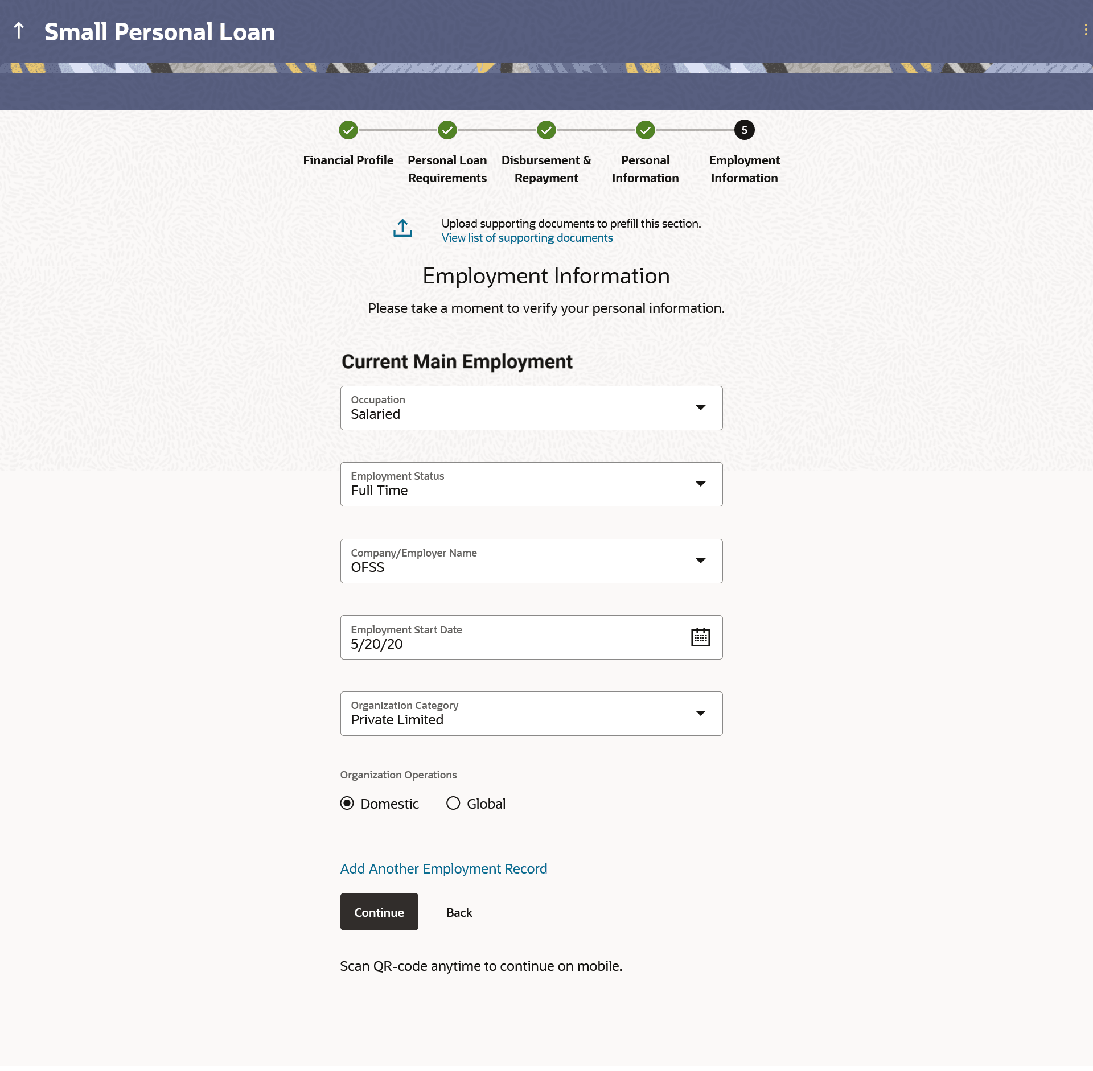
Task: Click the upload documents icon
Action: pos(402,228)
